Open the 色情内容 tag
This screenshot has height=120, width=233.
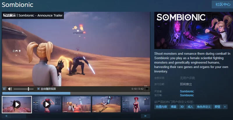[x=161, y=107]
